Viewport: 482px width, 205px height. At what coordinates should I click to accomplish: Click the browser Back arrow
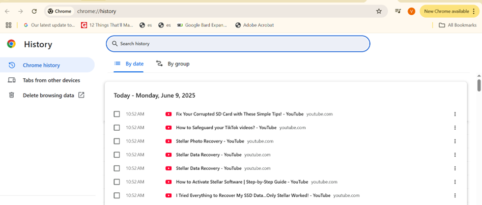(x=7, y=11)
